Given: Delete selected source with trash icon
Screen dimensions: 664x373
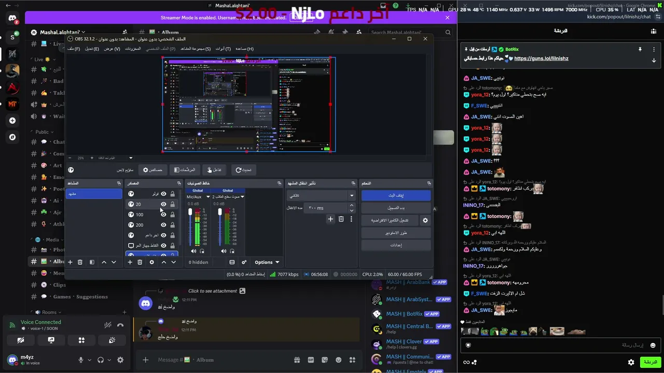Looking at the screenshot, I should point(140,262).
